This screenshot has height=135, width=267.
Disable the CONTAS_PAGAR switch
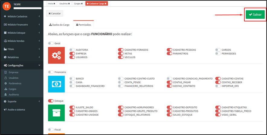pos(169,82)
